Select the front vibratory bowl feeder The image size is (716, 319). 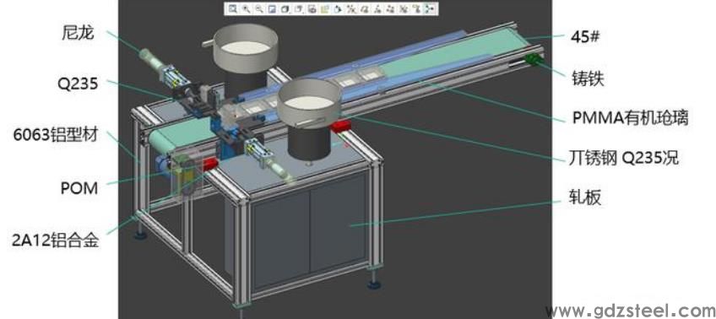309,121
